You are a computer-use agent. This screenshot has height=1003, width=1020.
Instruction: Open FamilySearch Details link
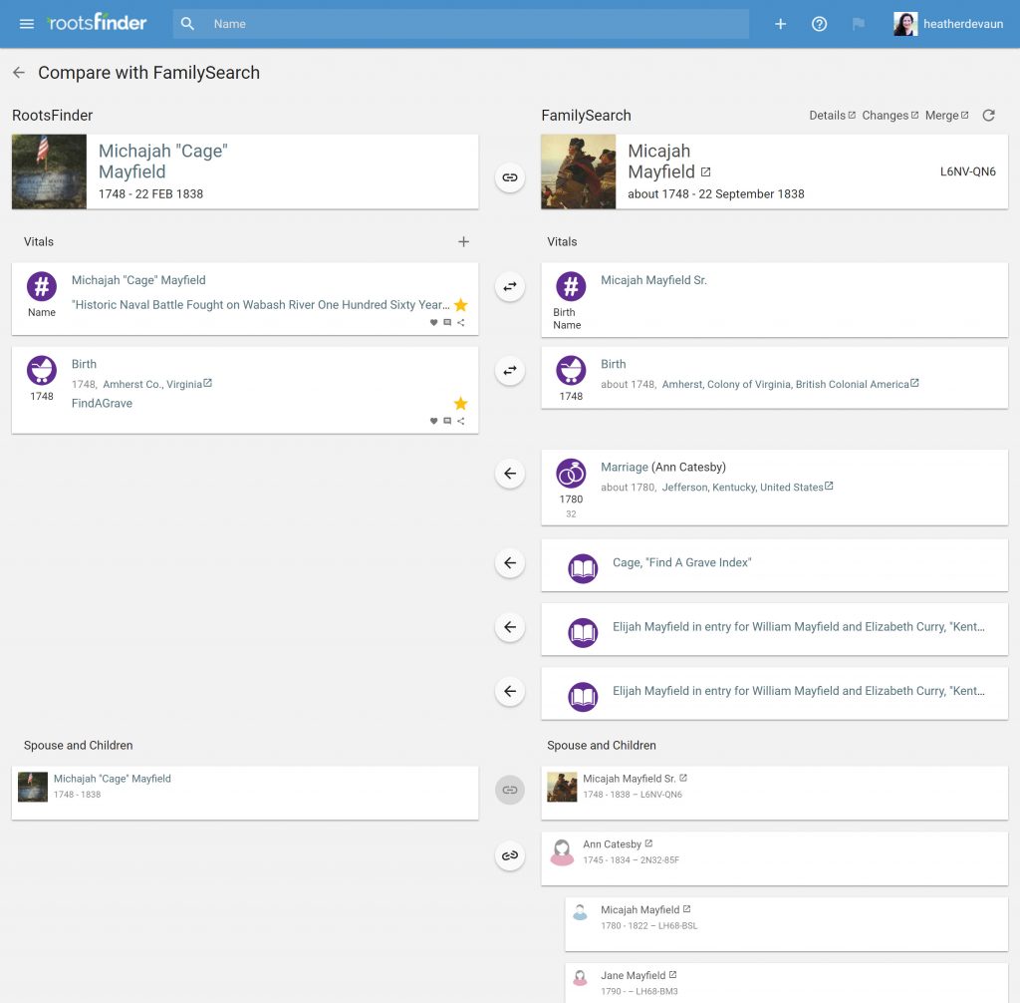832,116
